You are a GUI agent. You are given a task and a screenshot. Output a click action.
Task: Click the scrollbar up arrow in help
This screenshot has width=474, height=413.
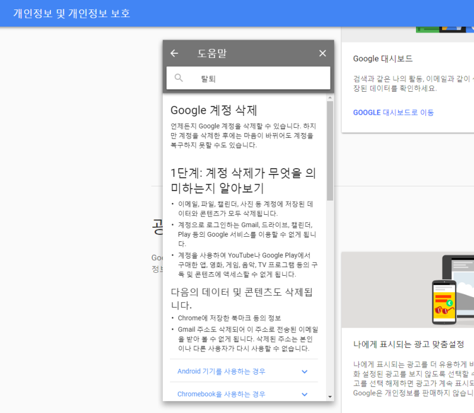click(x=330, y=98)
